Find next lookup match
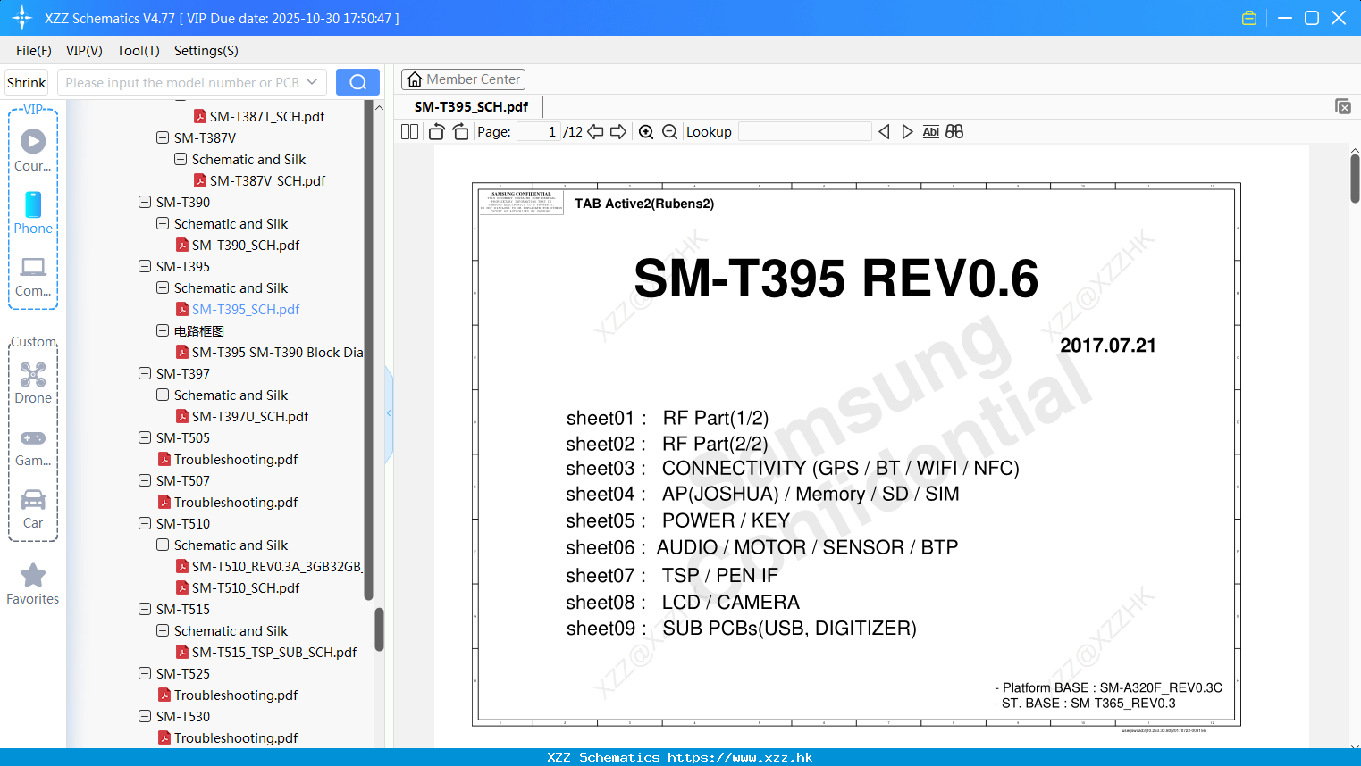The image size is (1361, 766). click(x=907, y=132)
